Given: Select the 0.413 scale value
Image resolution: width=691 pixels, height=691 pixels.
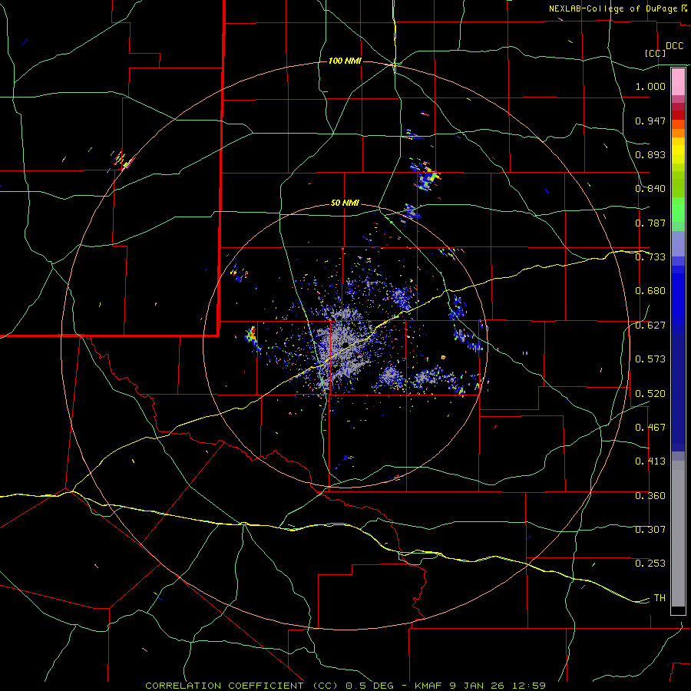Looking at the screenshot, I should click(x=650, y=461).
